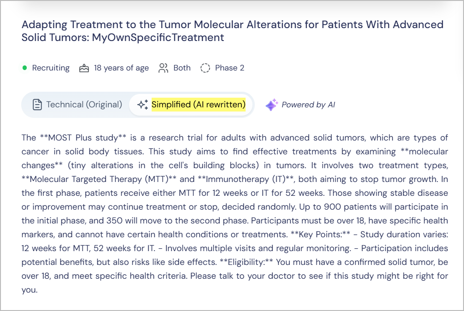The image size is (464, 311).
Task: Click the 18 years of age label
Action: pyautogui.click(x=121, y=68)
